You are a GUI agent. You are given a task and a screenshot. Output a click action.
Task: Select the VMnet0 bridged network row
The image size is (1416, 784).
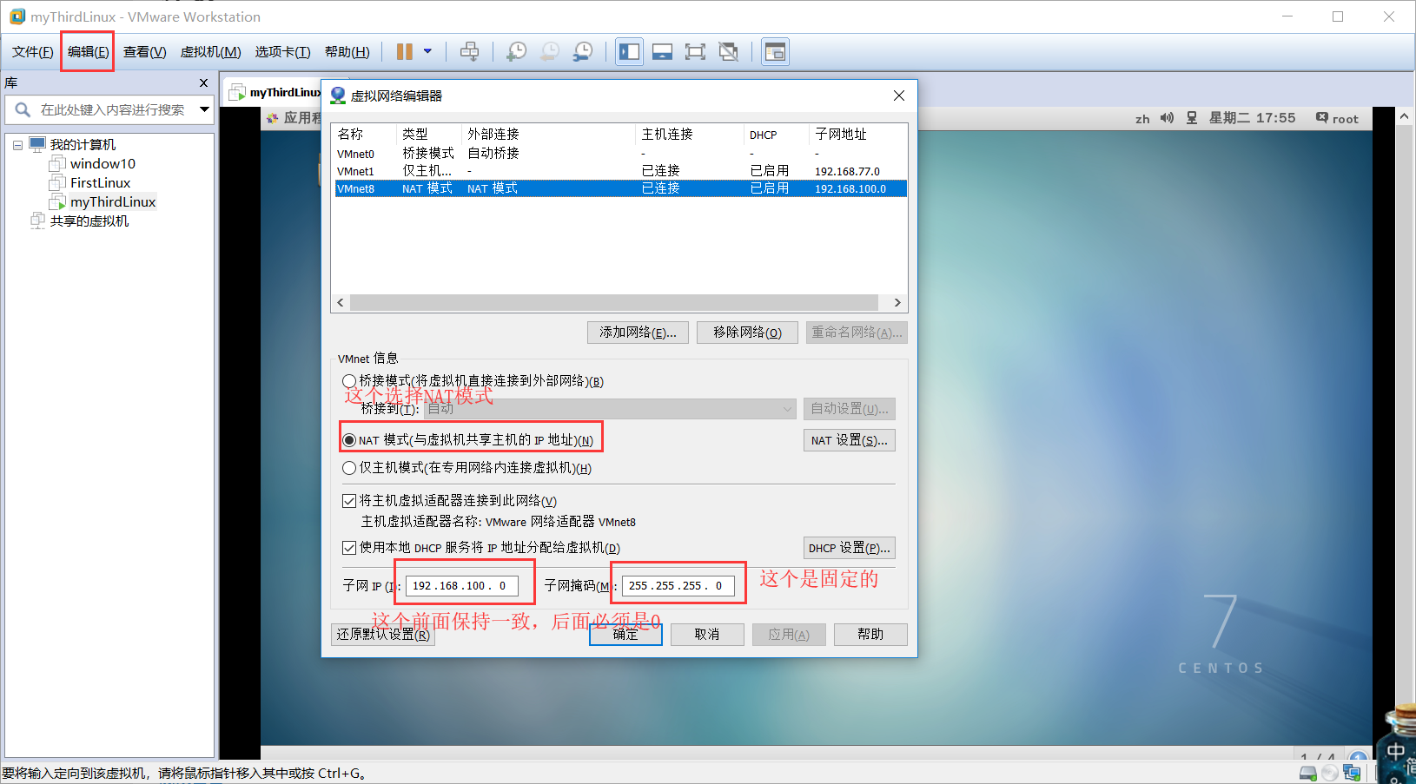pyautogui.click(x=620, y=154)
